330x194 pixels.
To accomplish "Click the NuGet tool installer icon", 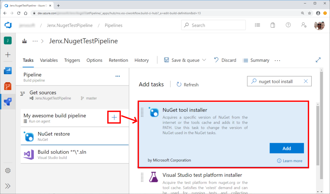I will [154, 112].
